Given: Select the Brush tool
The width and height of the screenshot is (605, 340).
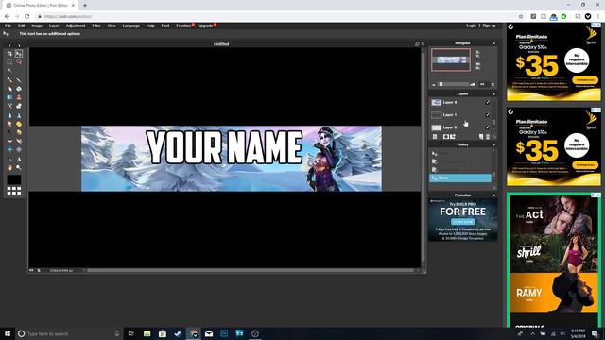Looking at the screenshot, I should (x=19, y=80).
